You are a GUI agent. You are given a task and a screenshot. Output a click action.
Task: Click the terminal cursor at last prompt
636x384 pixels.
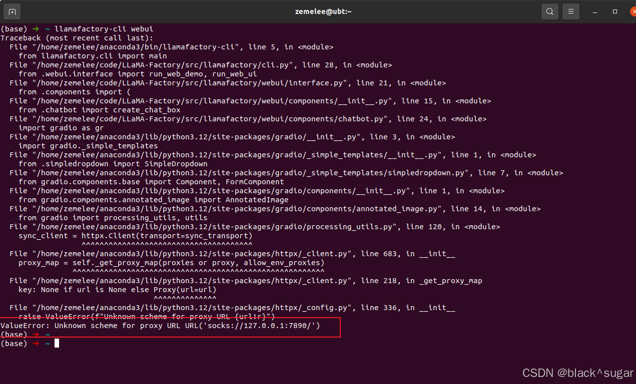pos(57,344)
